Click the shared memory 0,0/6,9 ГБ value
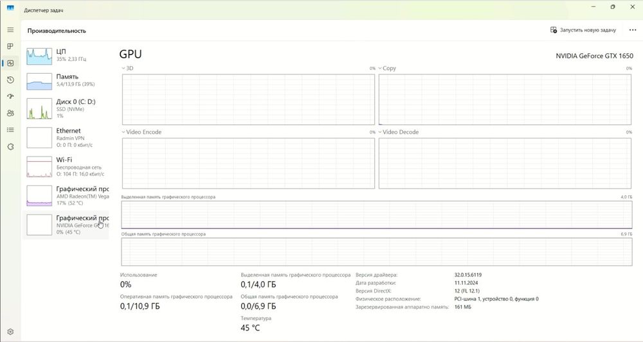 pos(258,306)
